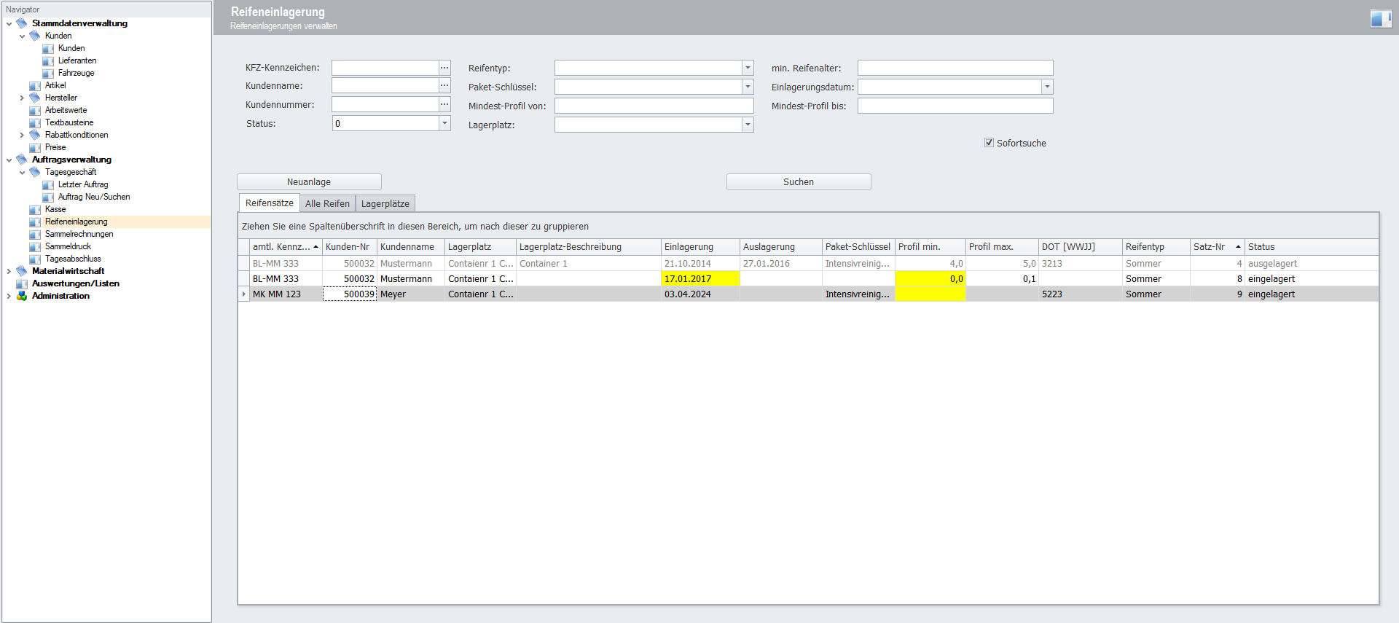This screenshot has height=623, width=1399.
Task: Collapse the Stammdatenverwaltung tree node
Action: click(x=9, y=24)
